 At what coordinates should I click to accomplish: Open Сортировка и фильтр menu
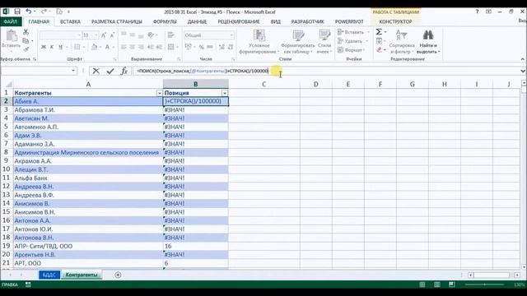pyautogui.click(x=402, y=42)
